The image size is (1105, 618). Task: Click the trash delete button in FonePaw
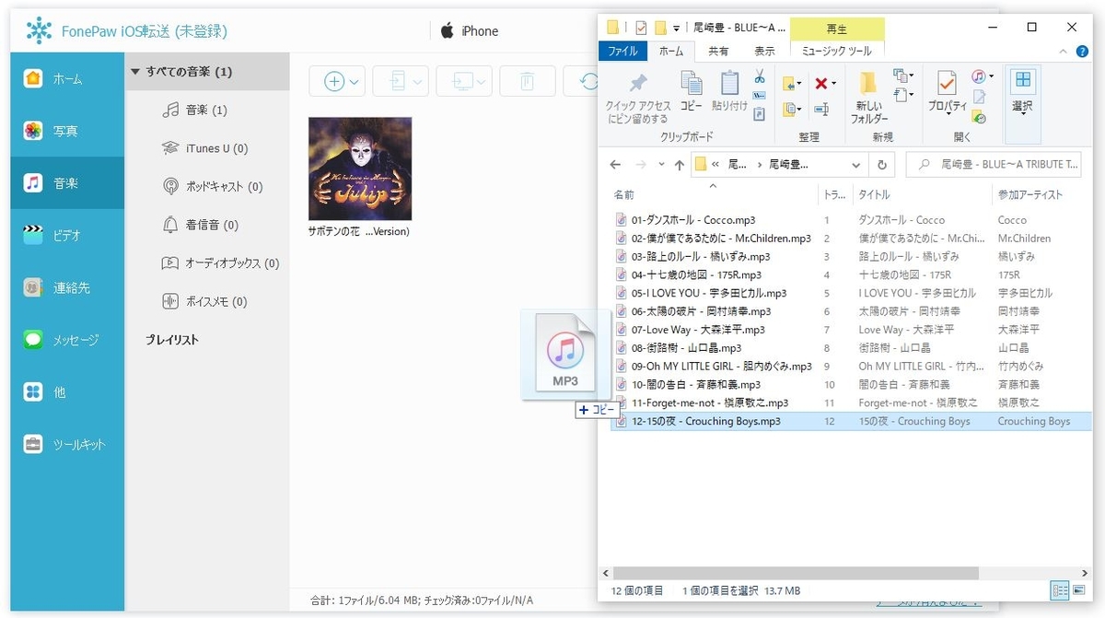(x=527, y=81)
